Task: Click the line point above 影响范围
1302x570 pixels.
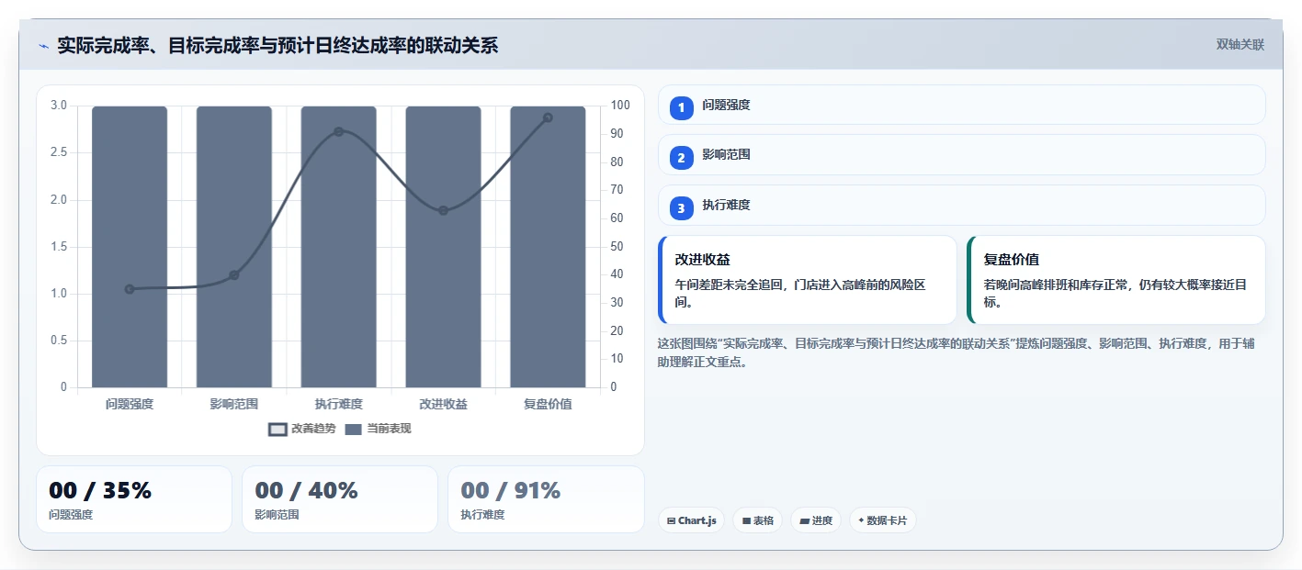Action: (234, 275)
